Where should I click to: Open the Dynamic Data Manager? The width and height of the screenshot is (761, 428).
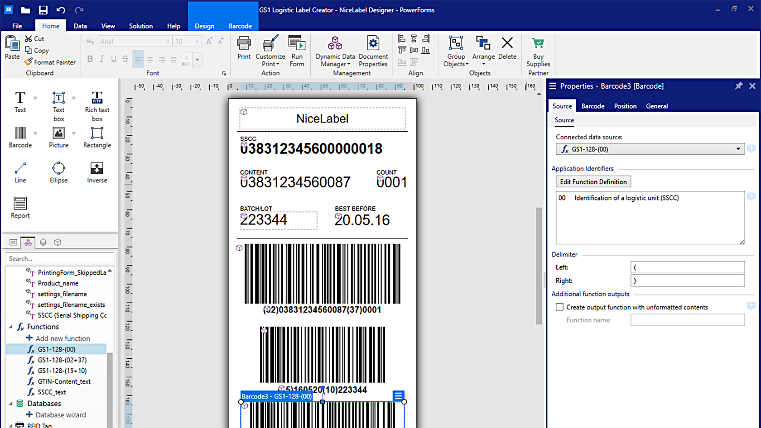coord(335,52)
